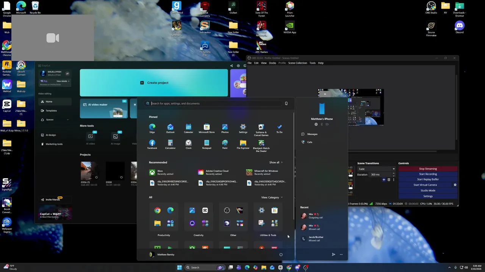Launch Solitaire & Casual Games
Viewport: 485px width, 272px height.
click(261, 130)
